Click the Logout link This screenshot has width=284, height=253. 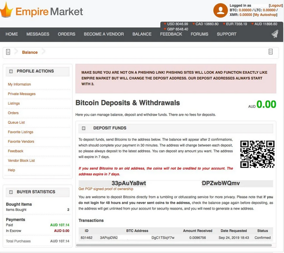tap(276, 5)
